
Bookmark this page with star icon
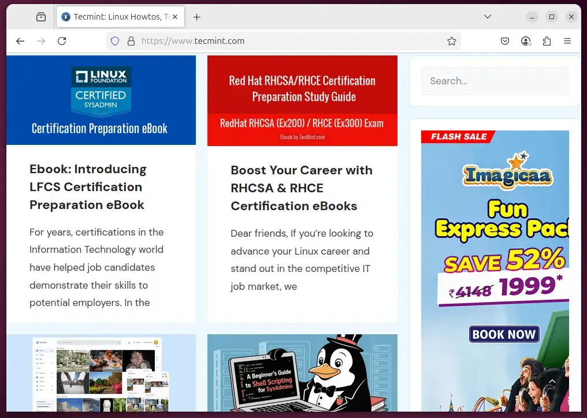coord(452,41)
